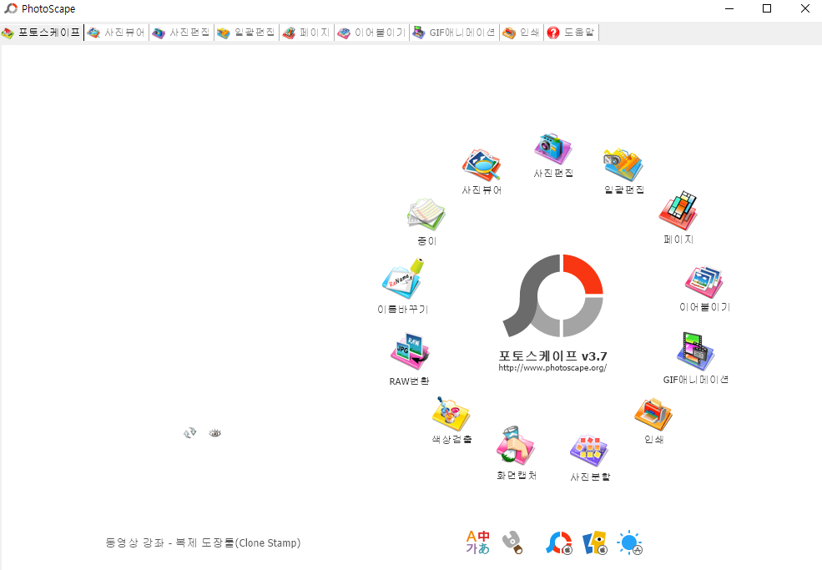Image resolution: width=822 pixels, height=570 pixels.
Task: Open the GIF애니메이션 film icon in the circle
Action: pos(696,352)
